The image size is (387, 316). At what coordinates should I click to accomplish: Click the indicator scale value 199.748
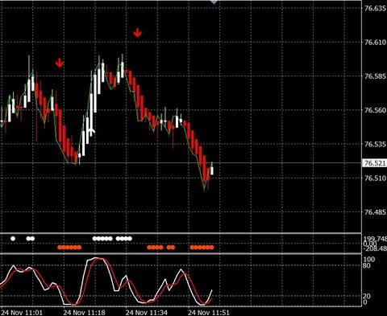pos(375,239)
